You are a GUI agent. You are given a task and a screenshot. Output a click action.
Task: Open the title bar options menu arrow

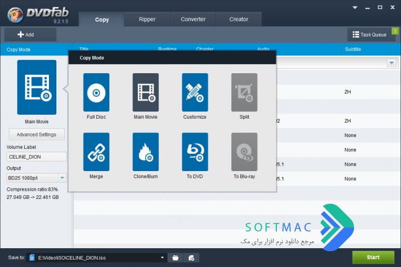pos(355,7)
